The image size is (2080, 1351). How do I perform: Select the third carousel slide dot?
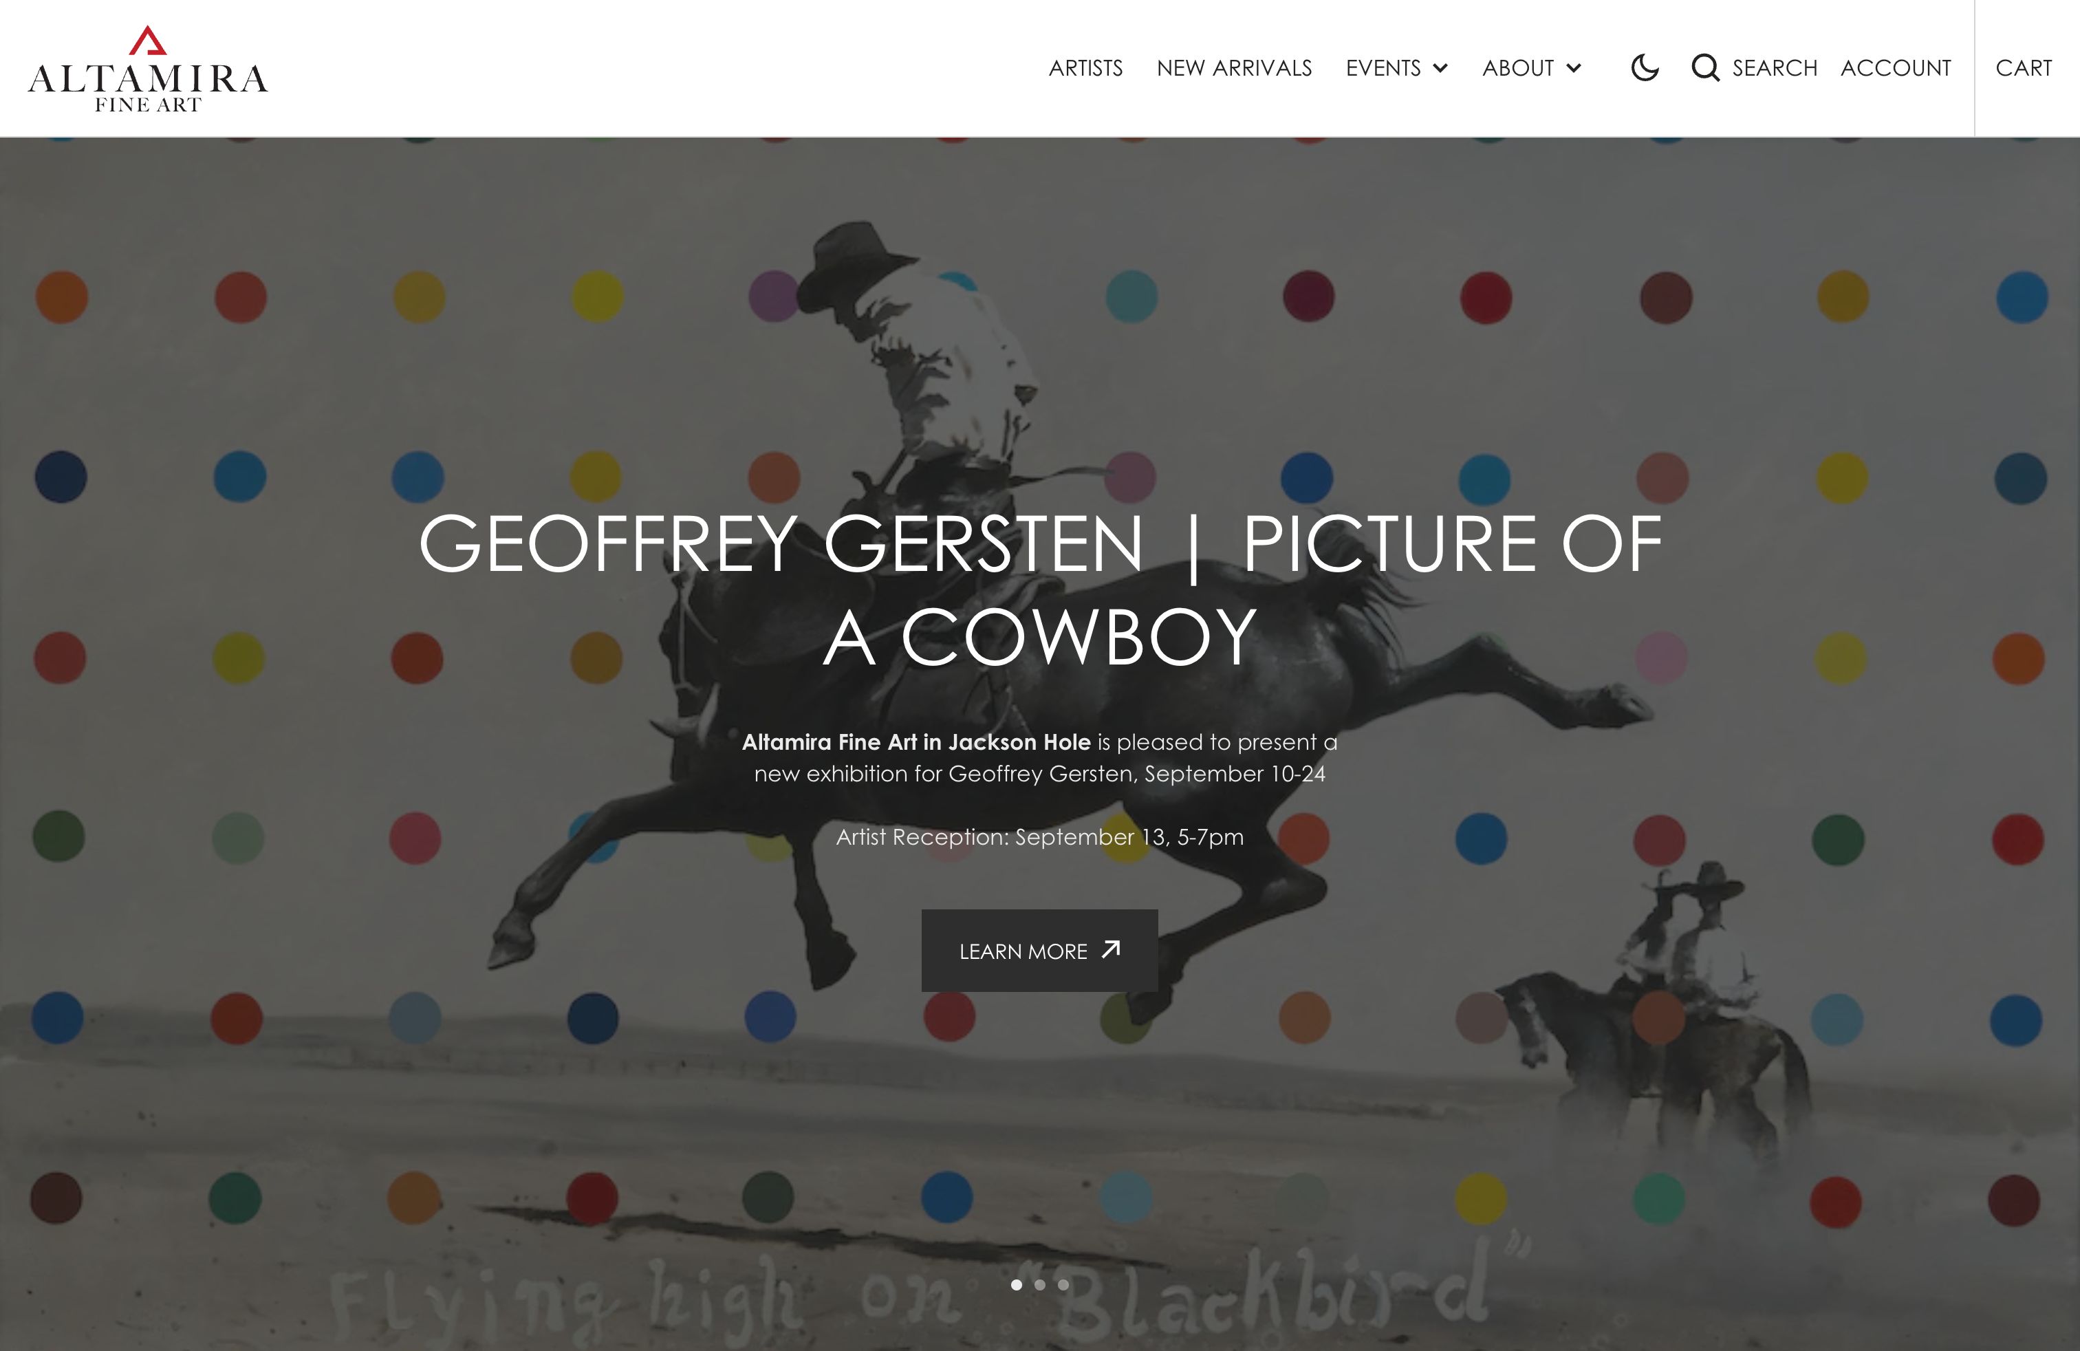click(x=1063, y=1284)
